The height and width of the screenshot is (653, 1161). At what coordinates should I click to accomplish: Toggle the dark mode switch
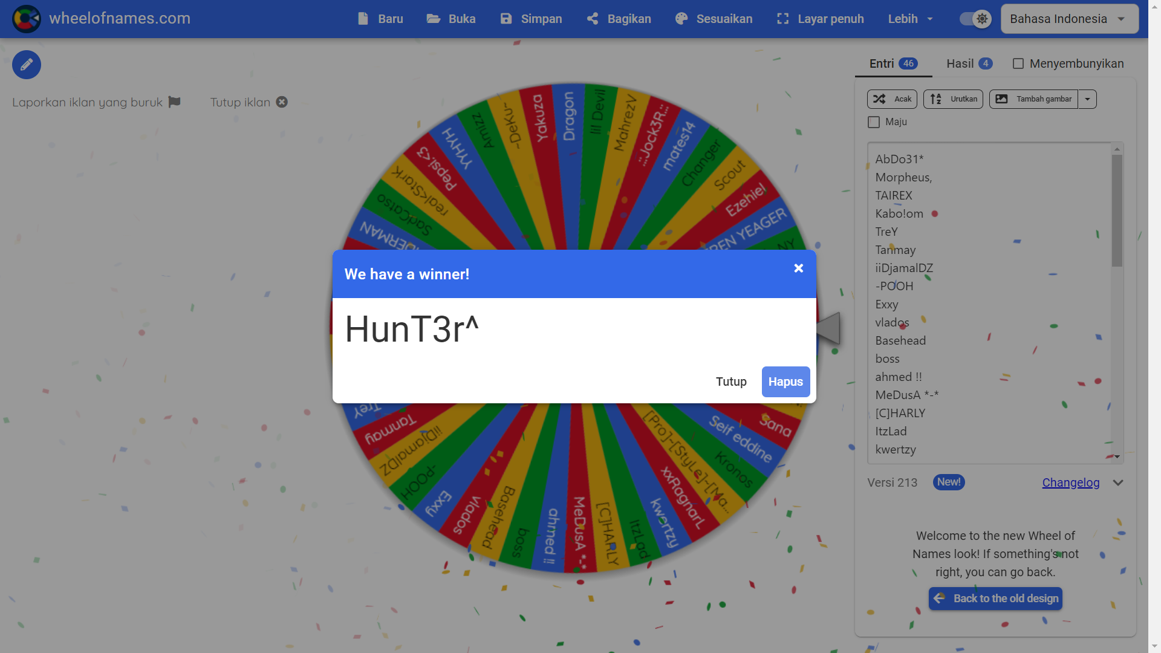[975, 19]
